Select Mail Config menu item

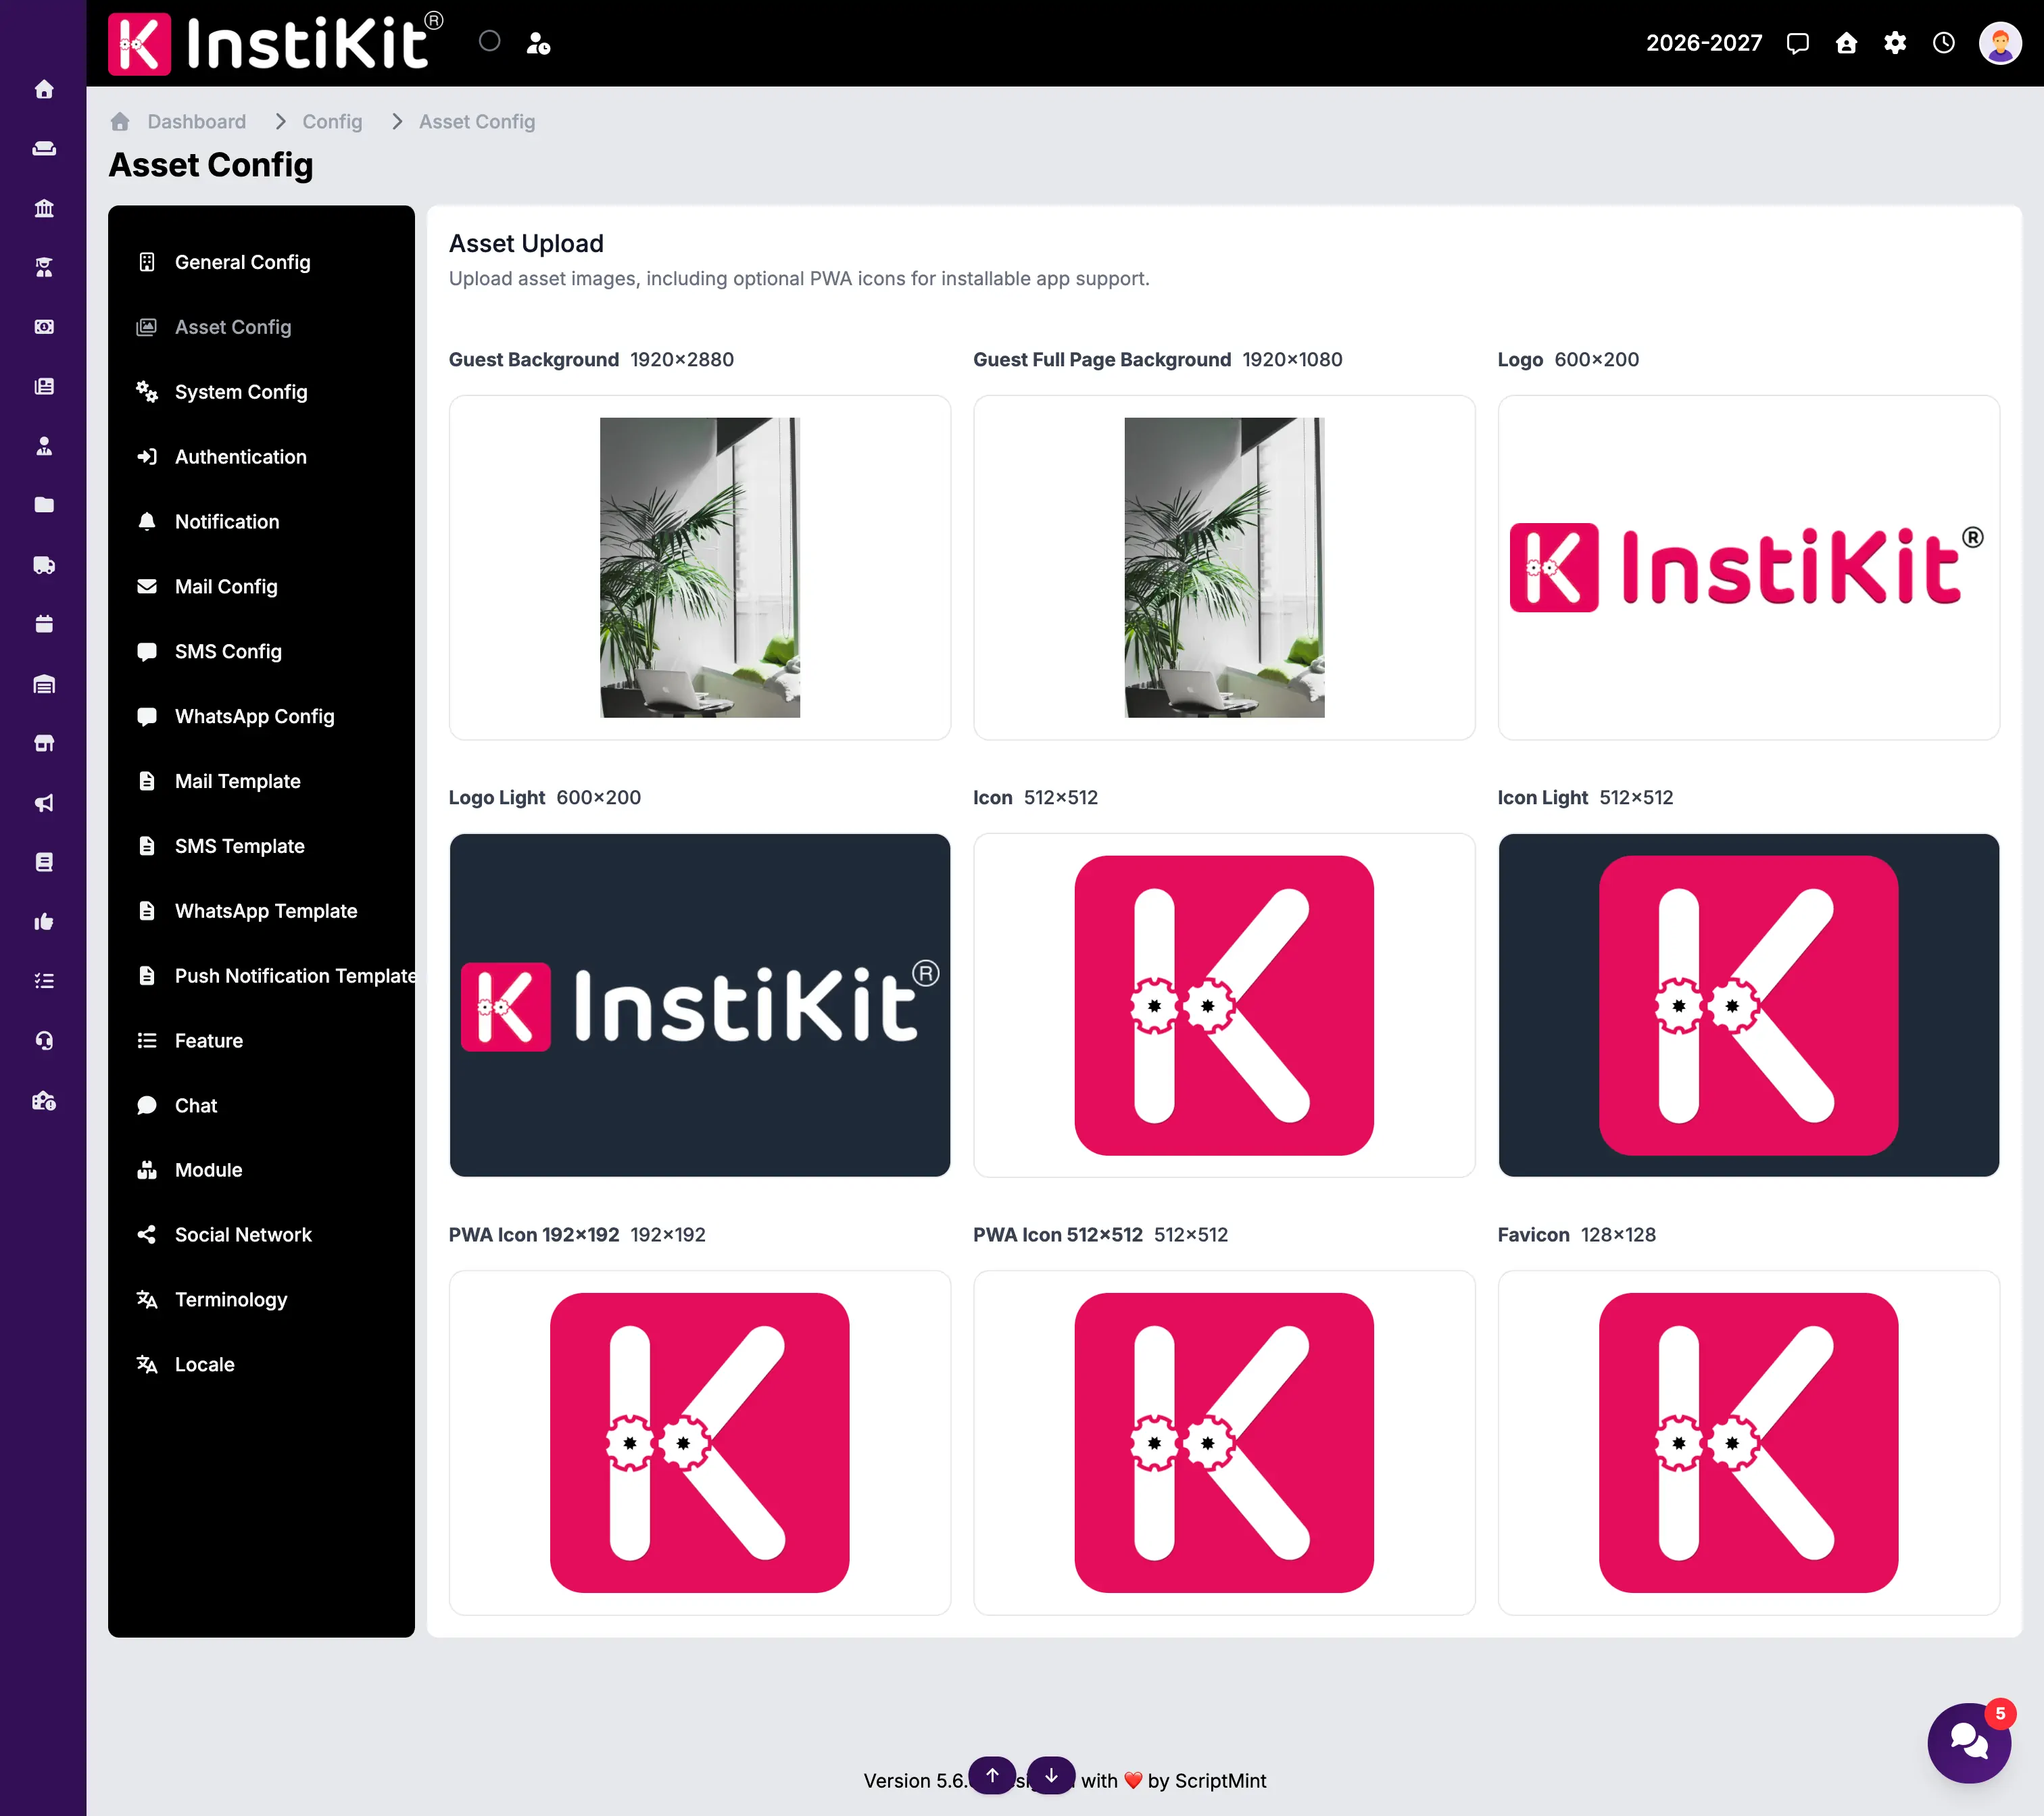(261, 587)
